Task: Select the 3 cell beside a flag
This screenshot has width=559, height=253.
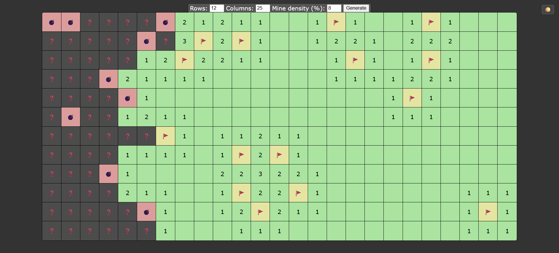Action: (184, 41)
